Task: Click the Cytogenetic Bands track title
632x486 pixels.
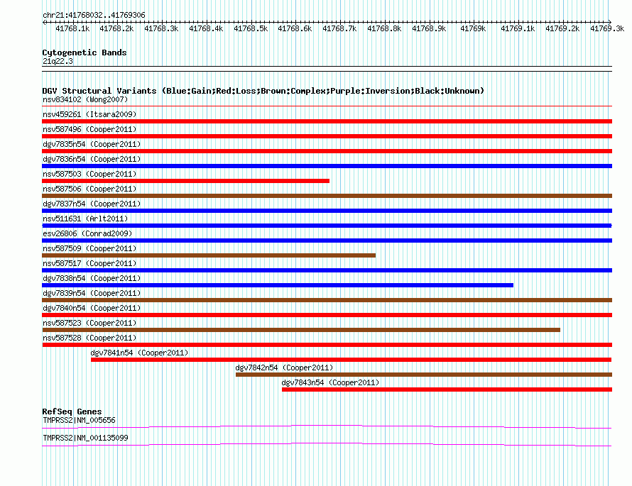Action: point(85,53)
